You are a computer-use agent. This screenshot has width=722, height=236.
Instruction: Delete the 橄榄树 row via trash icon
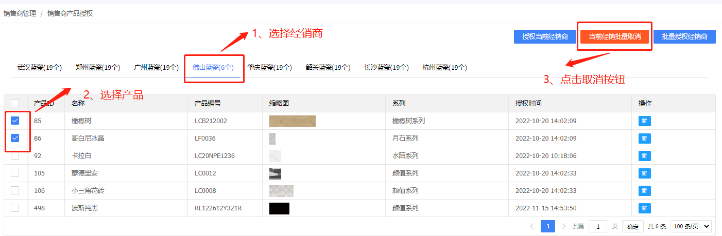644,121
